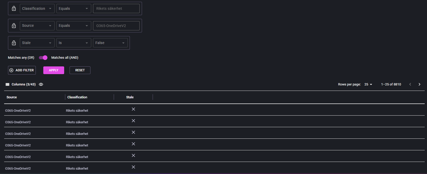427x174 pixels.
Task: Go to the next results page
Action: click(x=419, y=84)
